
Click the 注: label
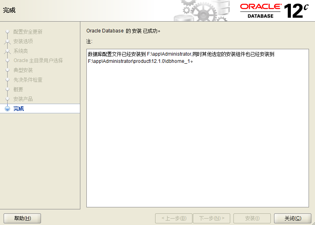click(x=89, y=42)
